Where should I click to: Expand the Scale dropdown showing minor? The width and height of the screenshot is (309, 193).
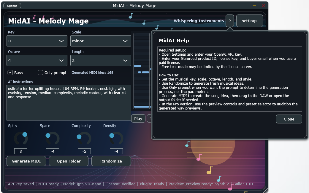tap(101, 41)
